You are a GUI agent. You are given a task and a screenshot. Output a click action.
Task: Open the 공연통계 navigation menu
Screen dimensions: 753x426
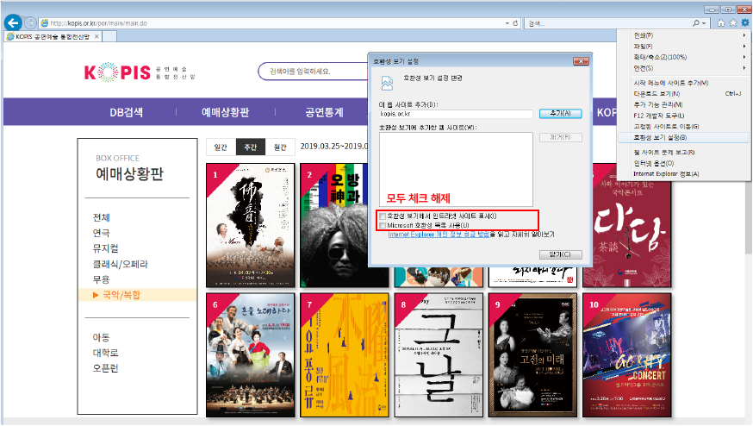pyautogui.click(x=325, y=112)
